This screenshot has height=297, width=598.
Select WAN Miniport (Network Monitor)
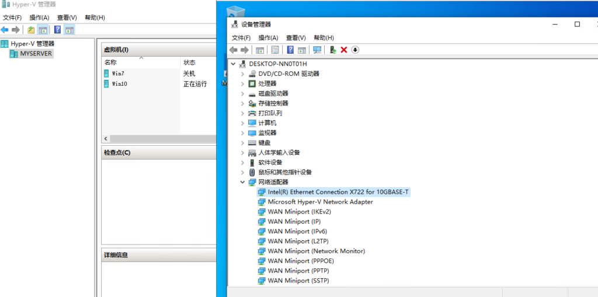coord(317,251)
